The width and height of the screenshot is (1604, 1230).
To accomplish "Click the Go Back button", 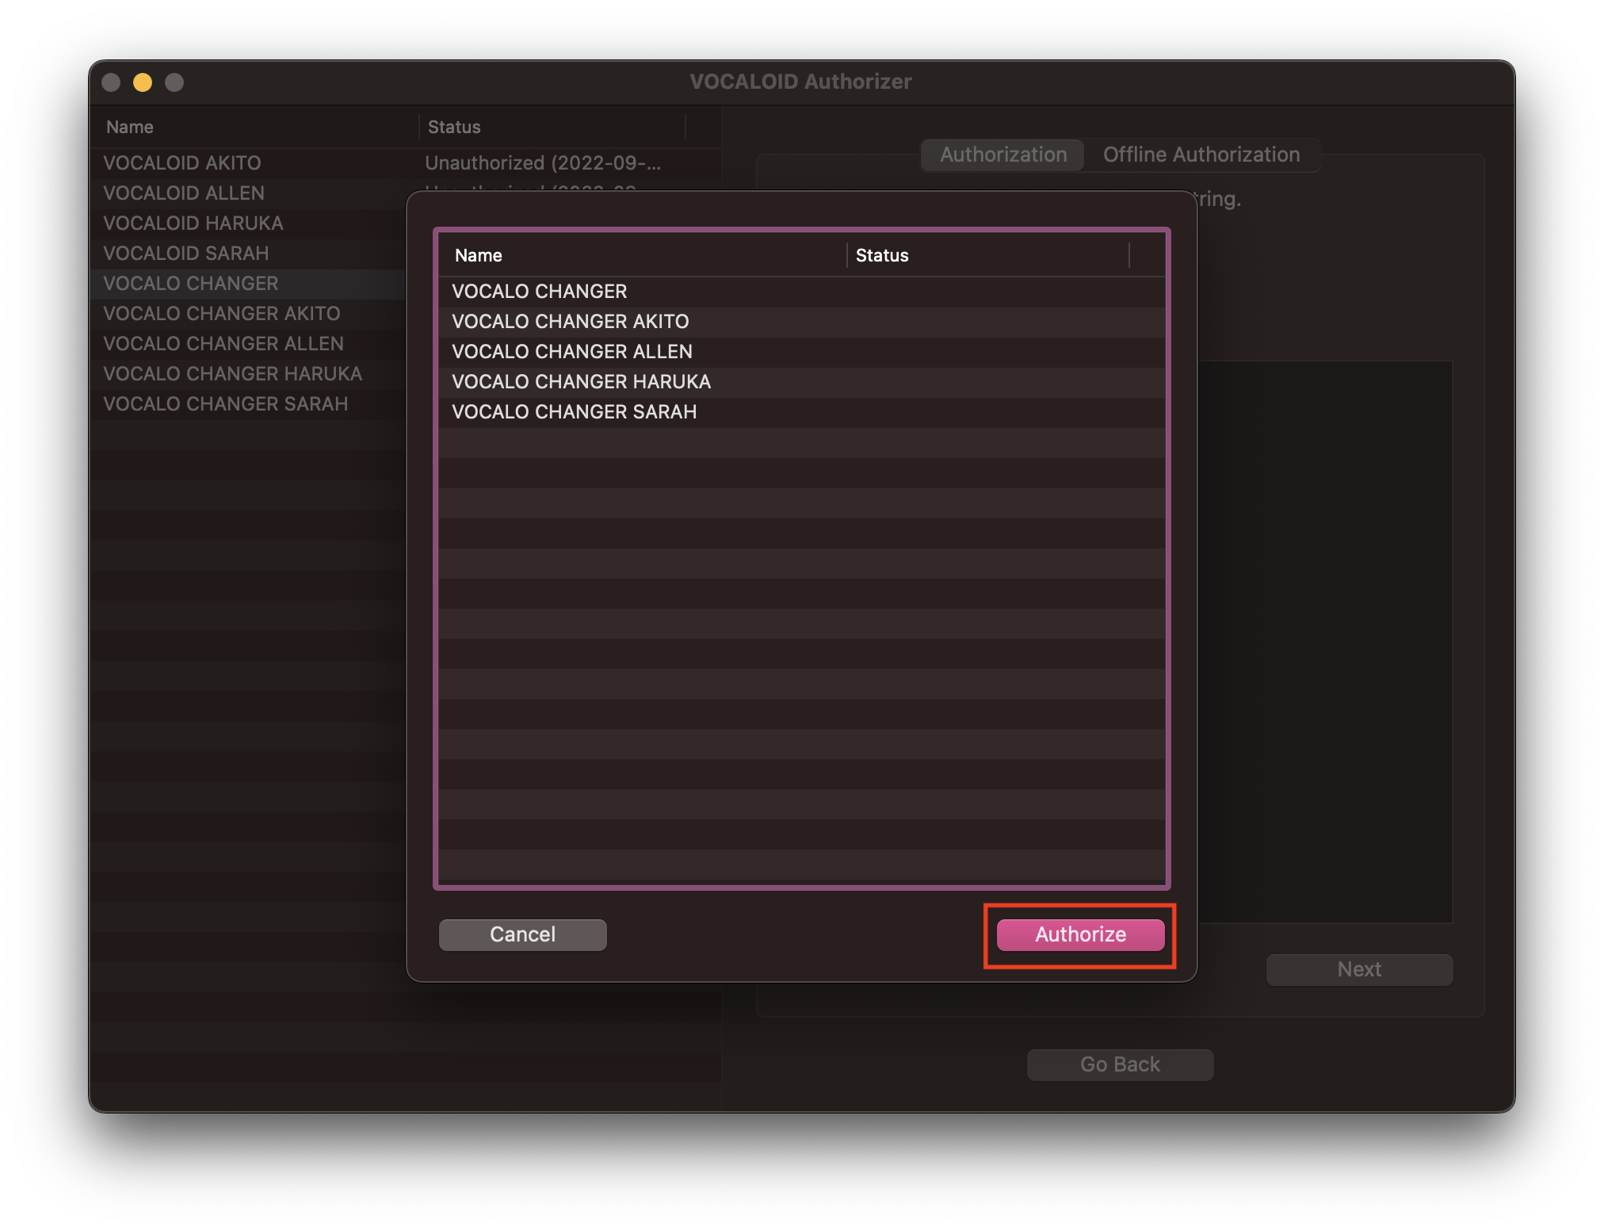I will point(1119,1064).
